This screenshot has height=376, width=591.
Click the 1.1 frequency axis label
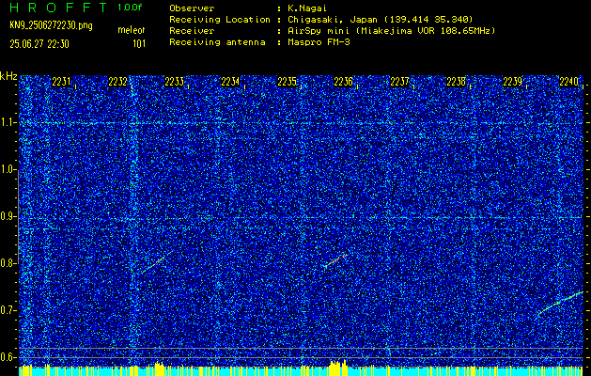[8, 122]
